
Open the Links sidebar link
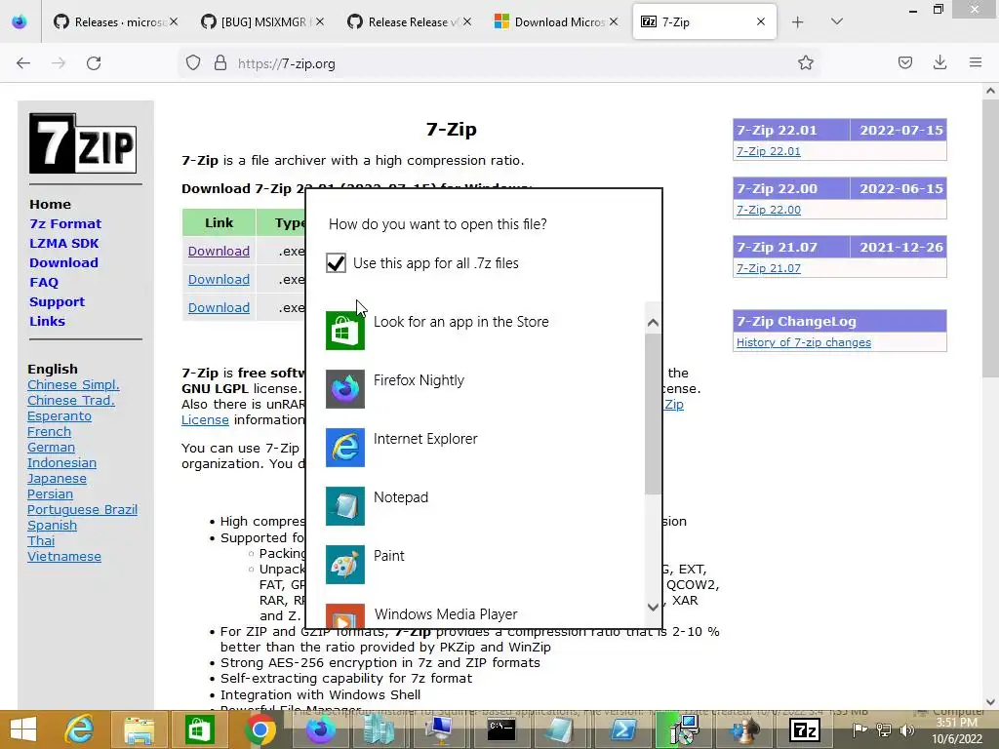click(x=47, y=321)
